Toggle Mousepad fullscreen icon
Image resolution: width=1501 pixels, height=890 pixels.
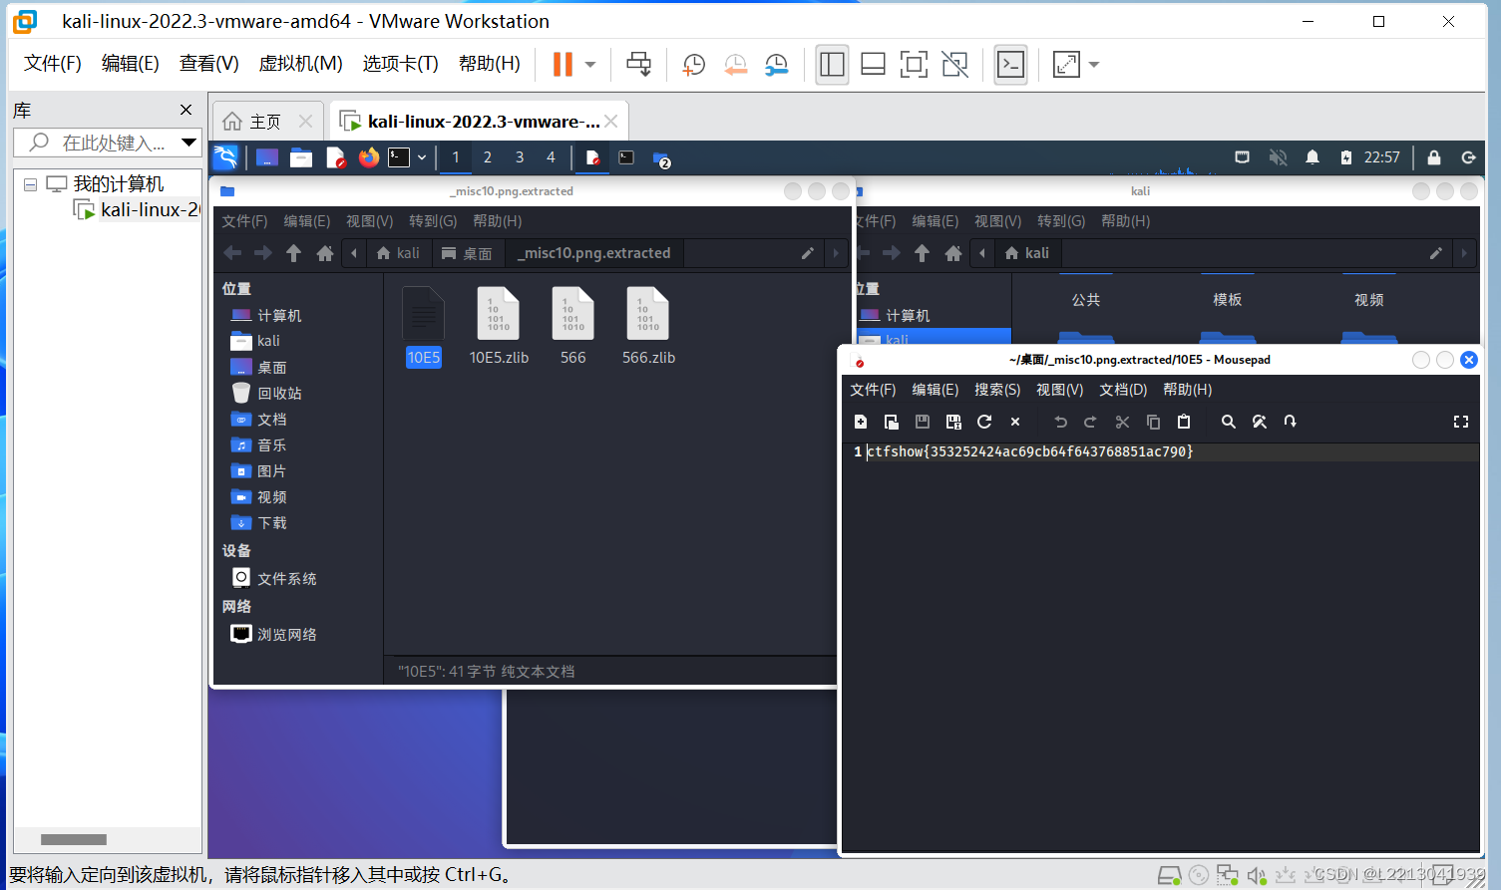pyautogui.click(x=1461, y=422)
